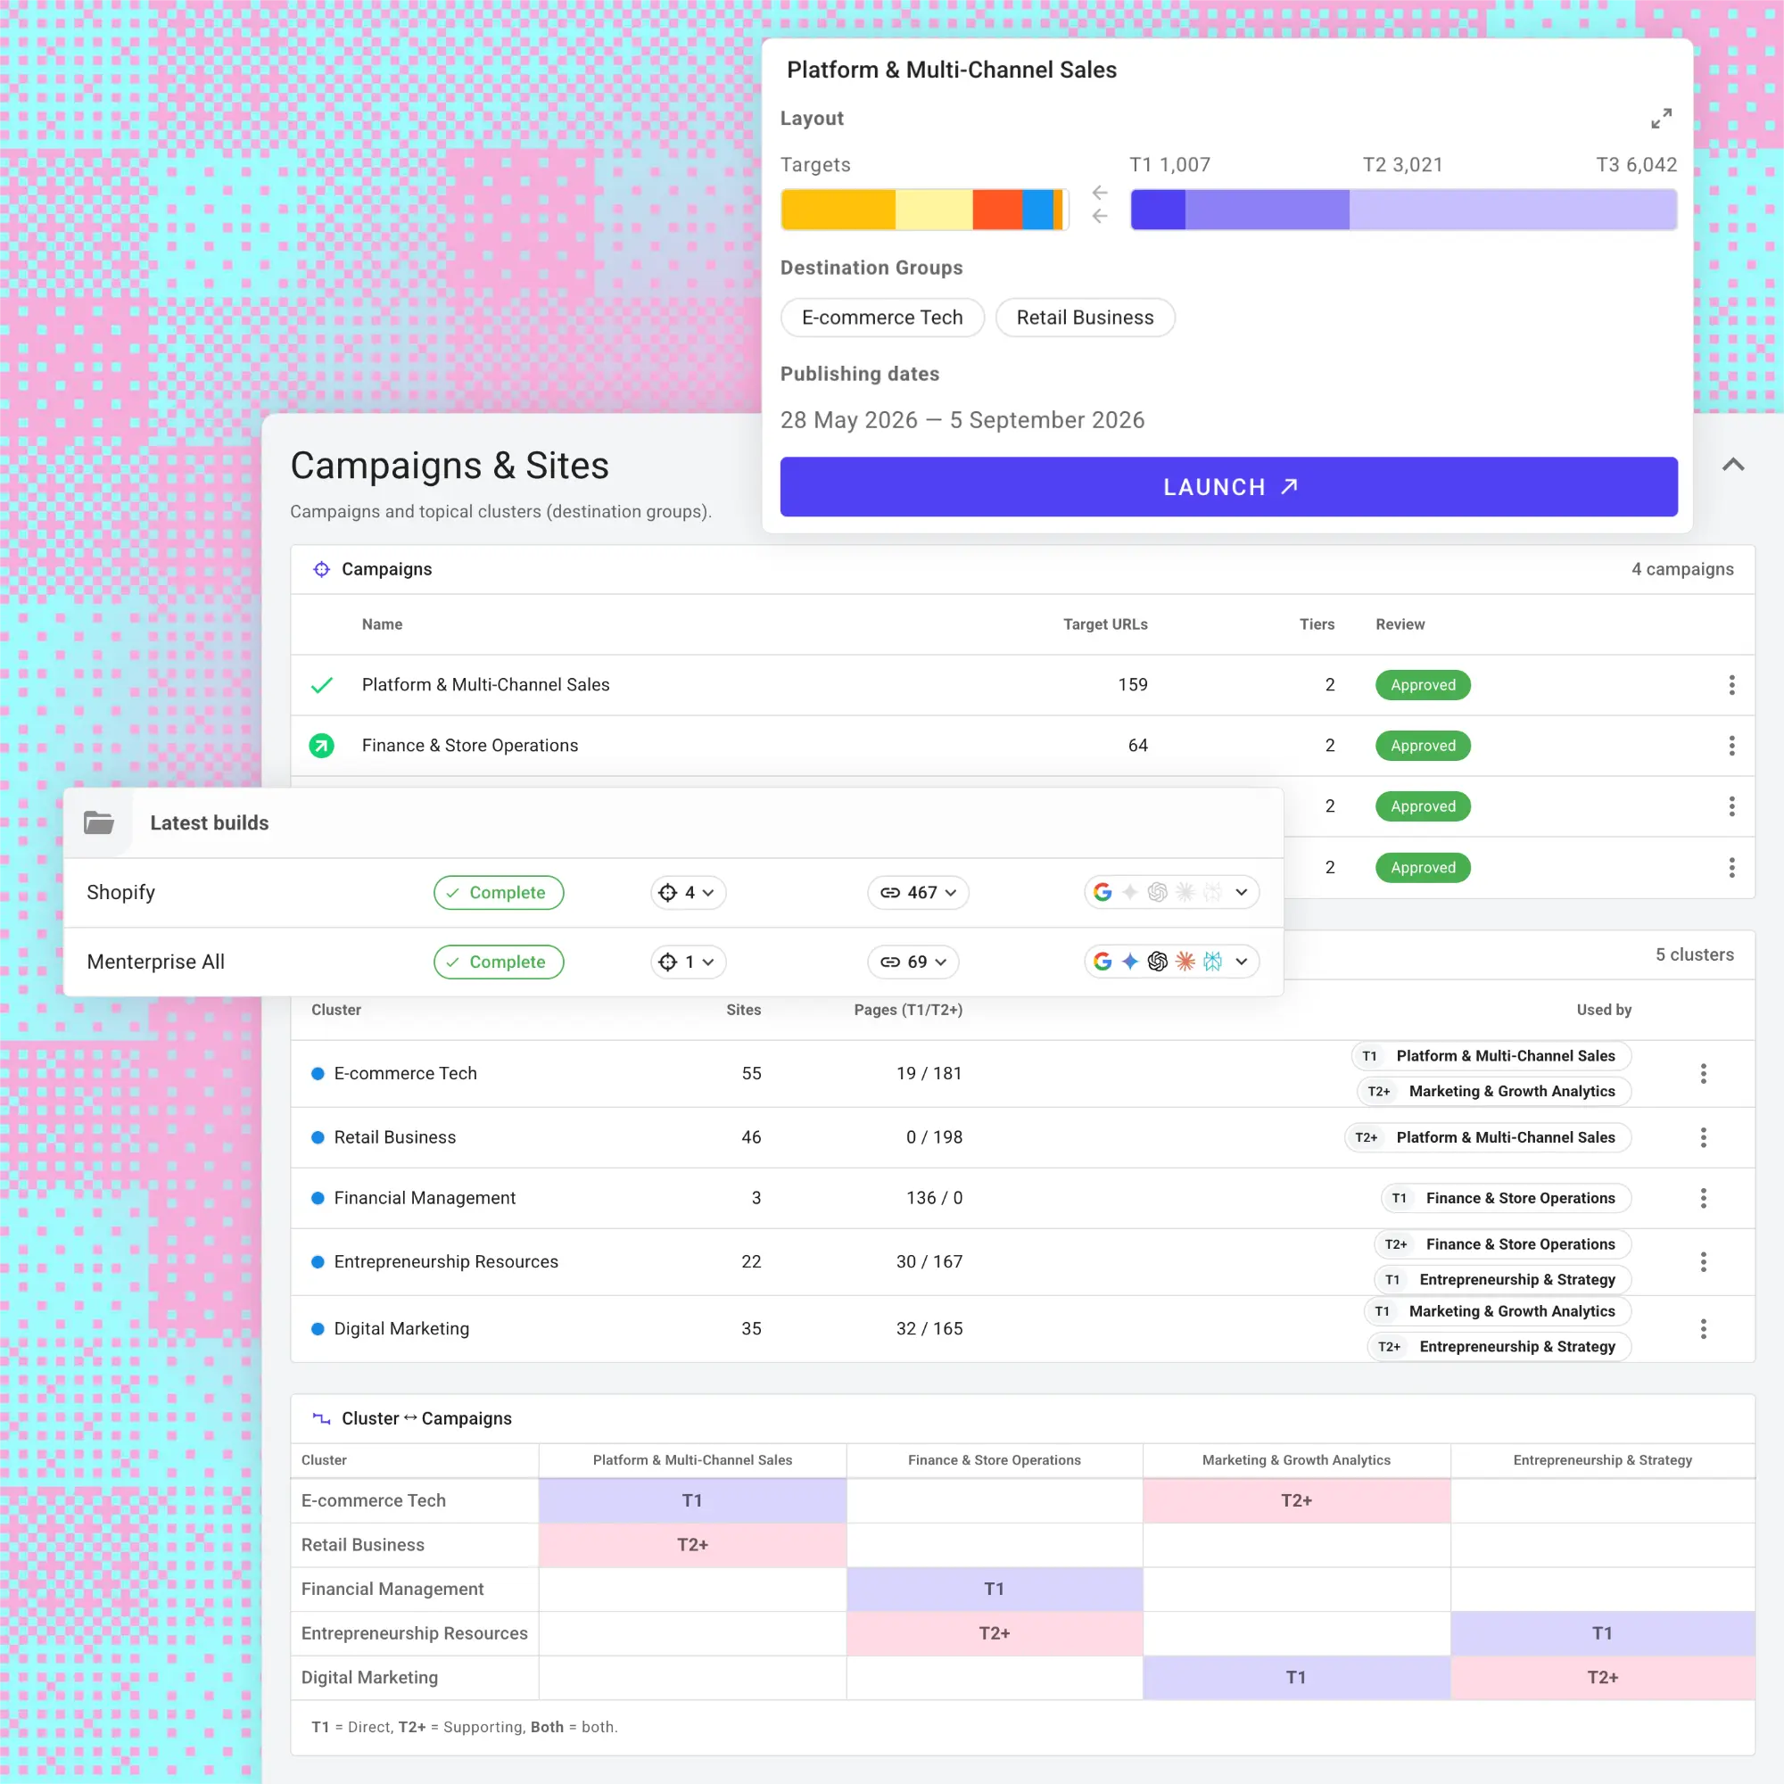This screenshot has width=1784, height=1784.
Task: Click the T2+ Marketing & Growth Analytics tag in E-commerce Tech row
Action: pos(1493,1091)
